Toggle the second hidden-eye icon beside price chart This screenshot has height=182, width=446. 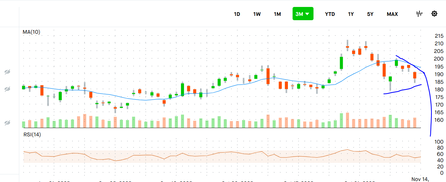pyautogui.click(x=7, y=89)
